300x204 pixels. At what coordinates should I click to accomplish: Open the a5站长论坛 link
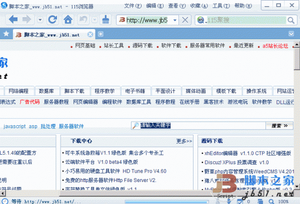275,46
